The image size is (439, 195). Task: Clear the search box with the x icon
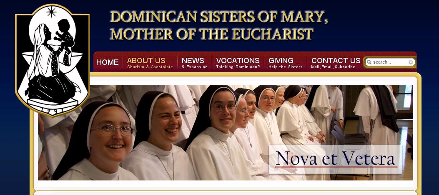(411, 62)
